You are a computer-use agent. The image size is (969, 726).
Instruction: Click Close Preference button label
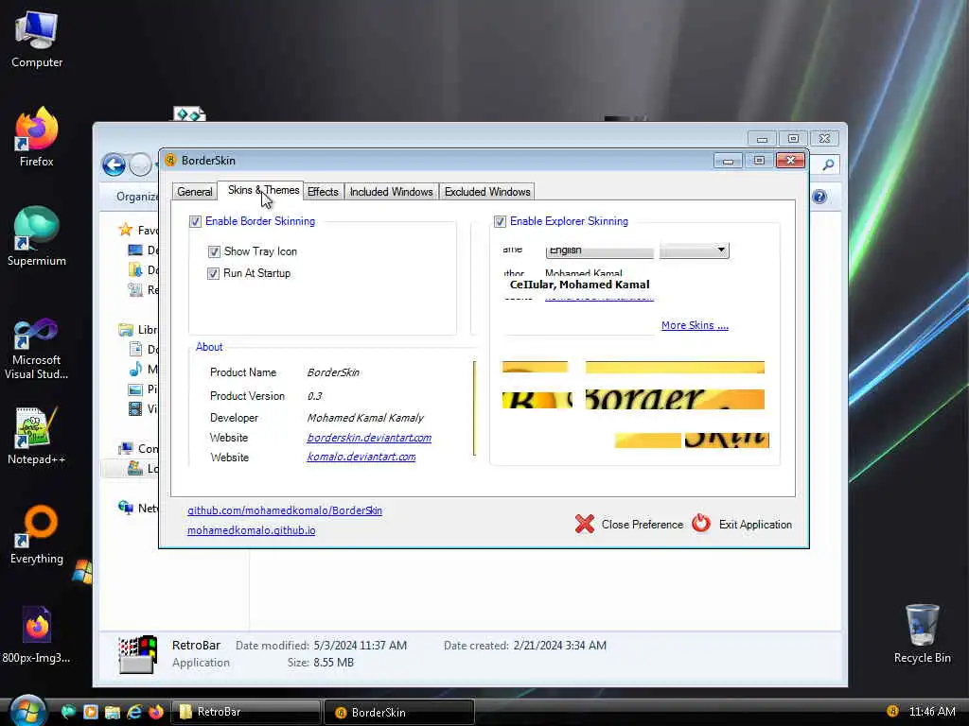coord(643,524)
